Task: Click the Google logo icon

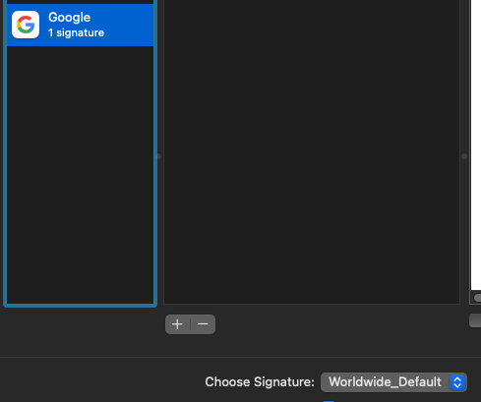Action: (x=26, y=25)
